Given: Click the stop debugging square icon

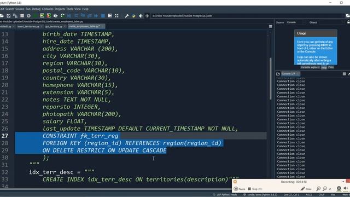Looking at the screenshot, I should click(103, 16).
